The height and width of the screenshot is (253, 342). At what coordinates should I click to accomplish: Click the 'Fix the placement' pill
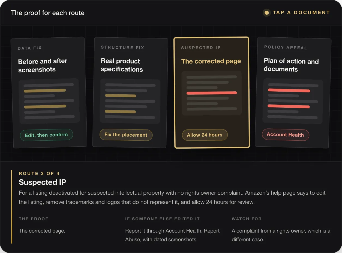126,135
